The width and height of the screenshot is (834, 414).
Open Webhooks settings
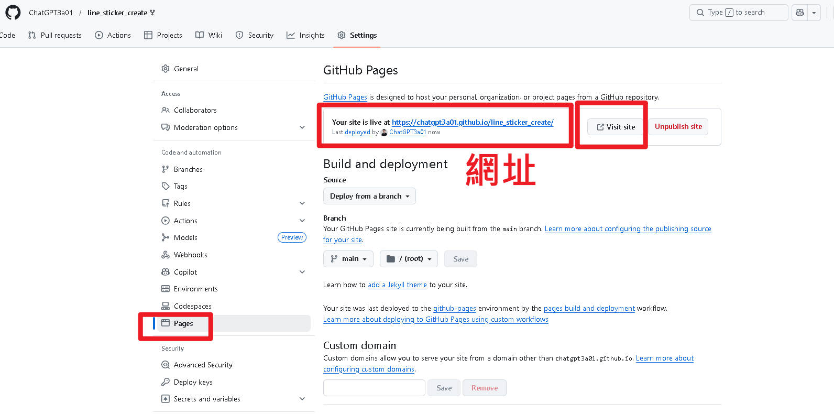(x=234, y=255)
